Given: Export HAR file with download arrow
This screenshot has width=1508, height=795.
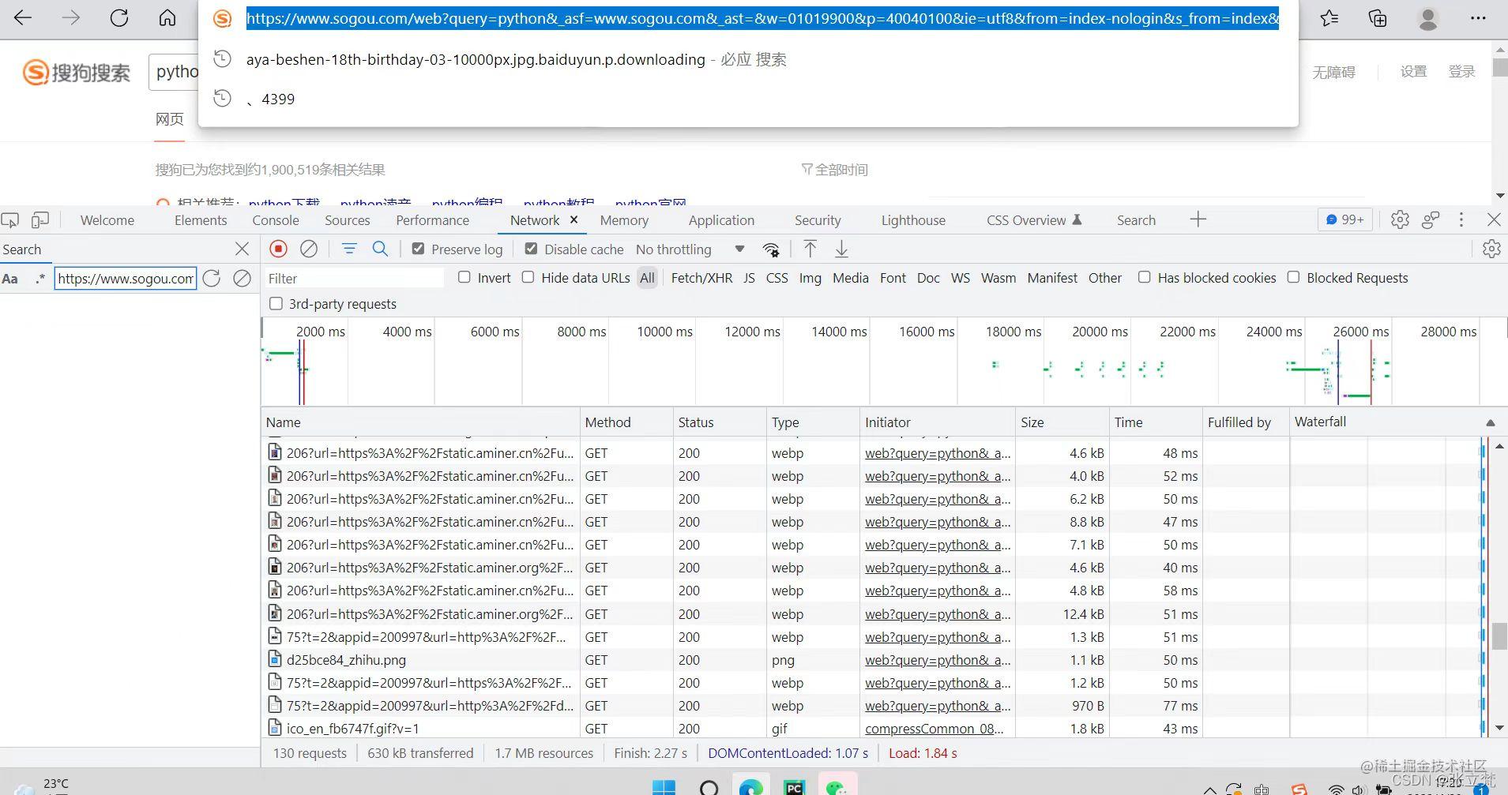Looking at the screenshot, I should (841, 249).
